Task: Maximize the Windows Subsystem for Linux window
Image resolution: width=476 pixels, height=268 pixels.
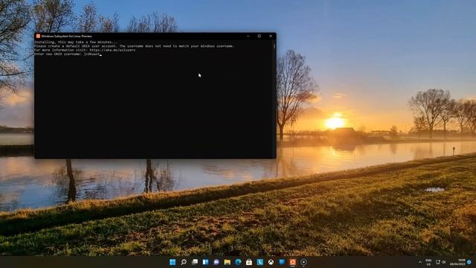Action: 260,36
